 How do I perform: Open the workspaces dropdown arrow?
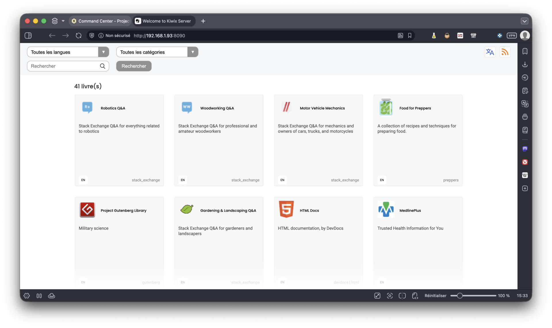[x=63, y=21]
